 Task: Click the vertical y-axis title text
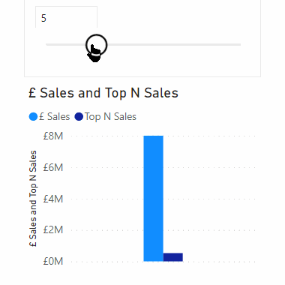pos(33,199)
